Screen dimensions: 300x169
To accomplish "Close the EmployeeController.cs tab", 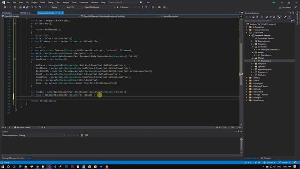I will point(62,13).
